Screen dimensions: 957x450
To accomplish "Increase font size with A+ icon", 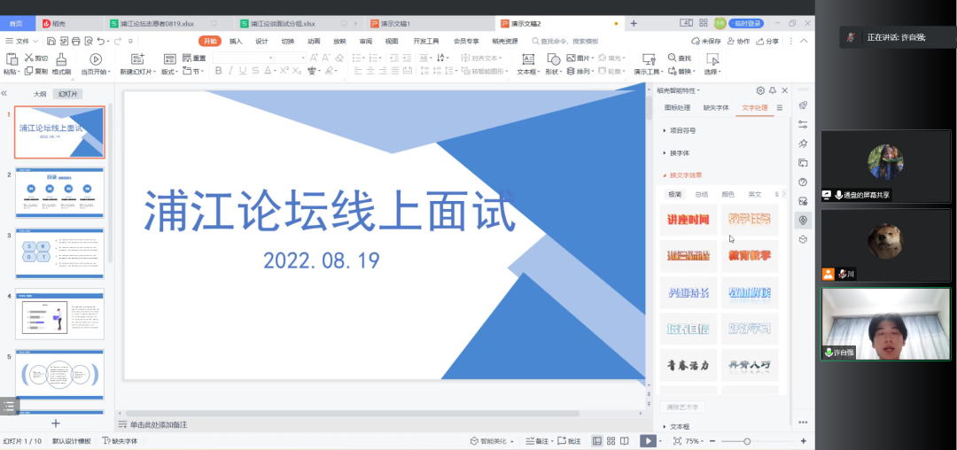I will [314, 58].
